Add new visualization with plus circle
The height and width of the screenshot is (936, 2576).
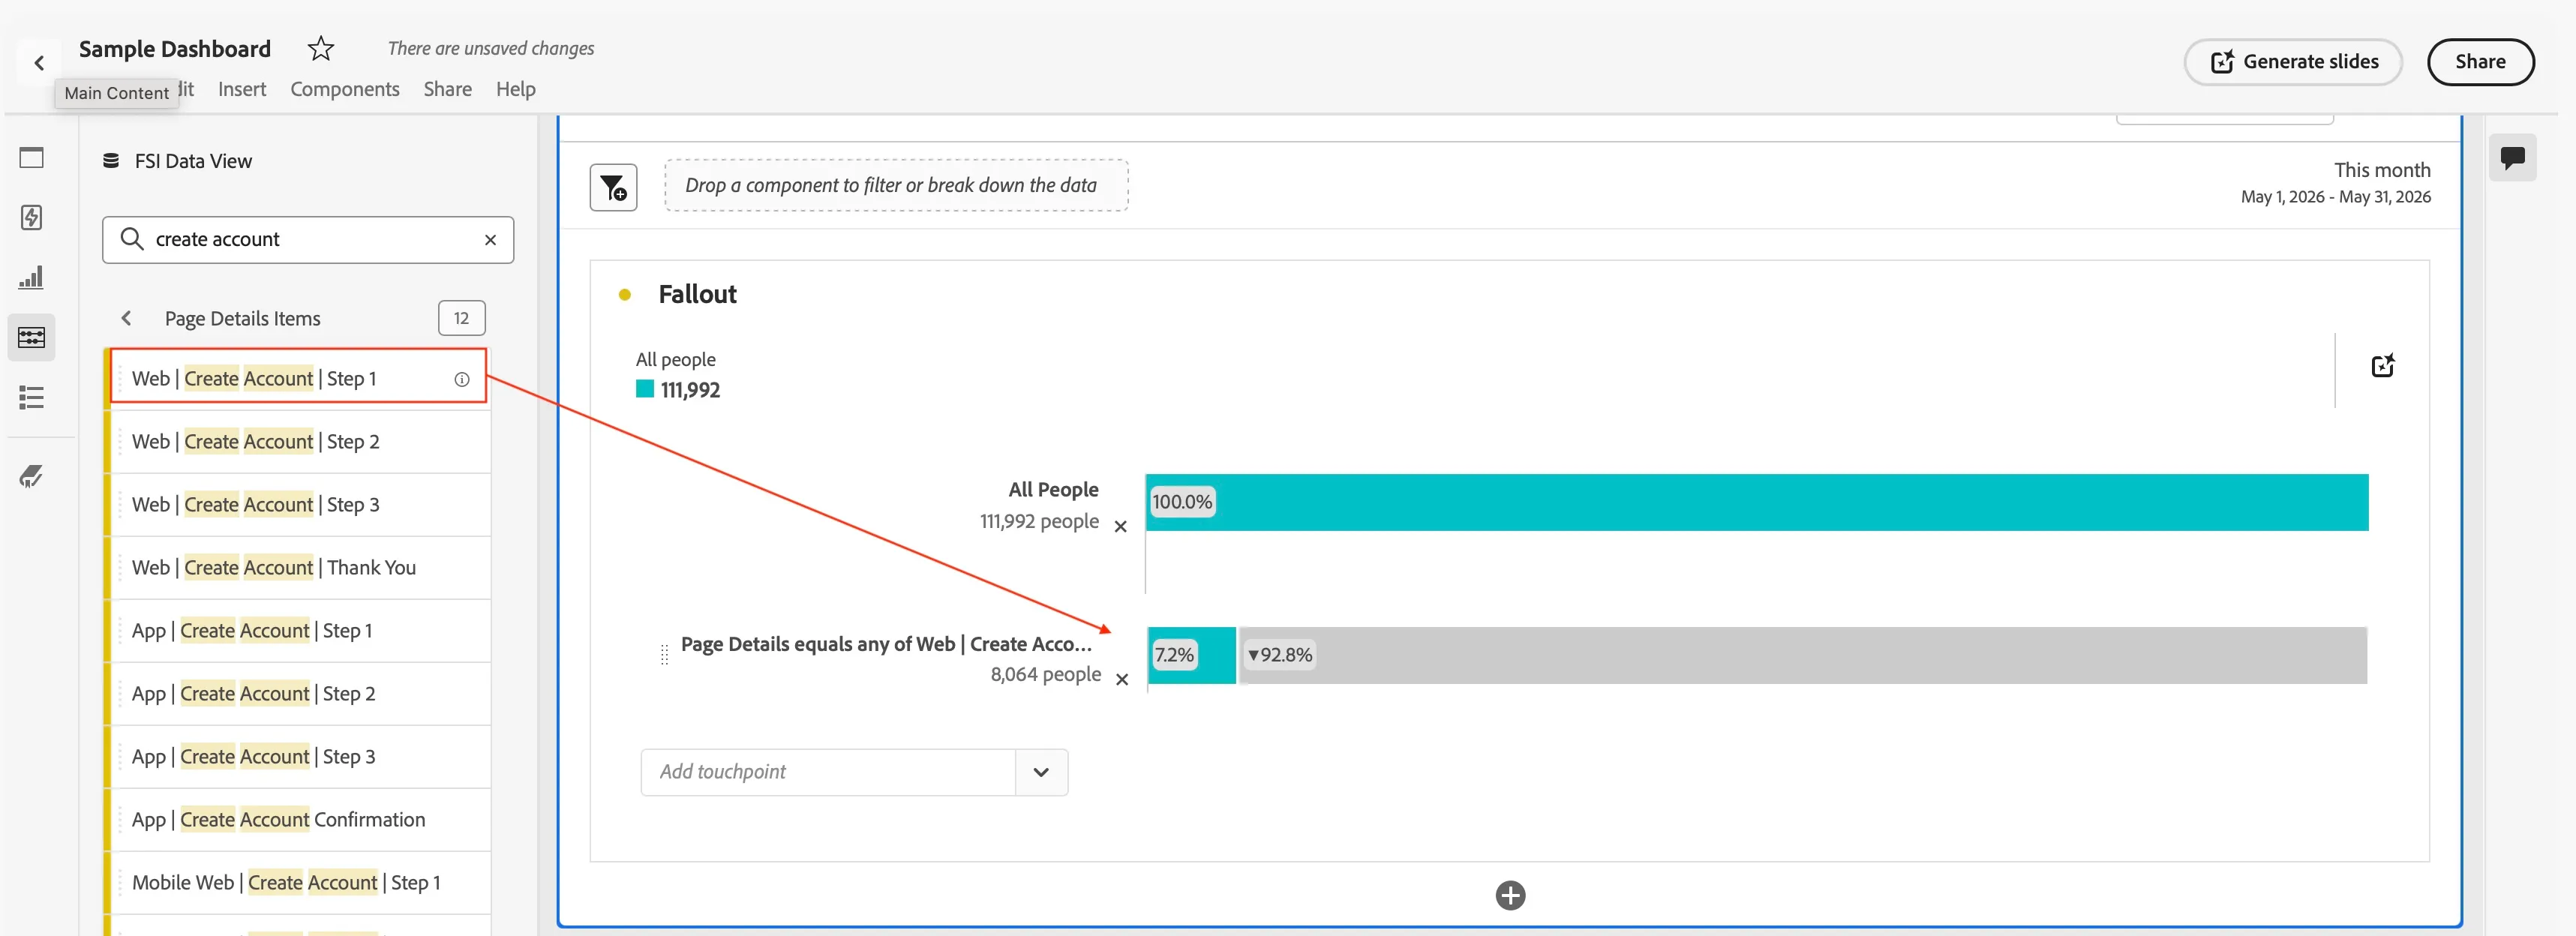1510,895
